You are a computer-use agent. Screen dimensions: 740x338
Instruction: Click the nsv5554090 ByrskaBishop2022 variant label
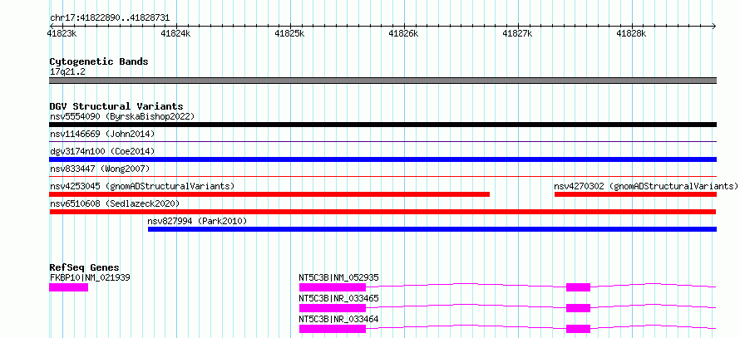click(x=122, y=116)
